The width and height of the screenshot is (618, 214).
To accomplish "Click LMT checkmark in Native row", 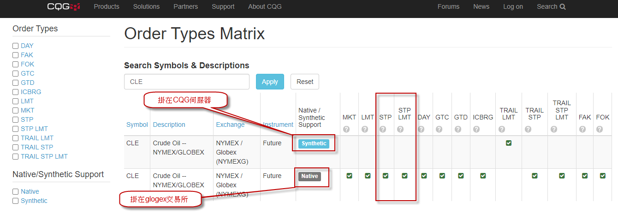I will pos(368,176).
